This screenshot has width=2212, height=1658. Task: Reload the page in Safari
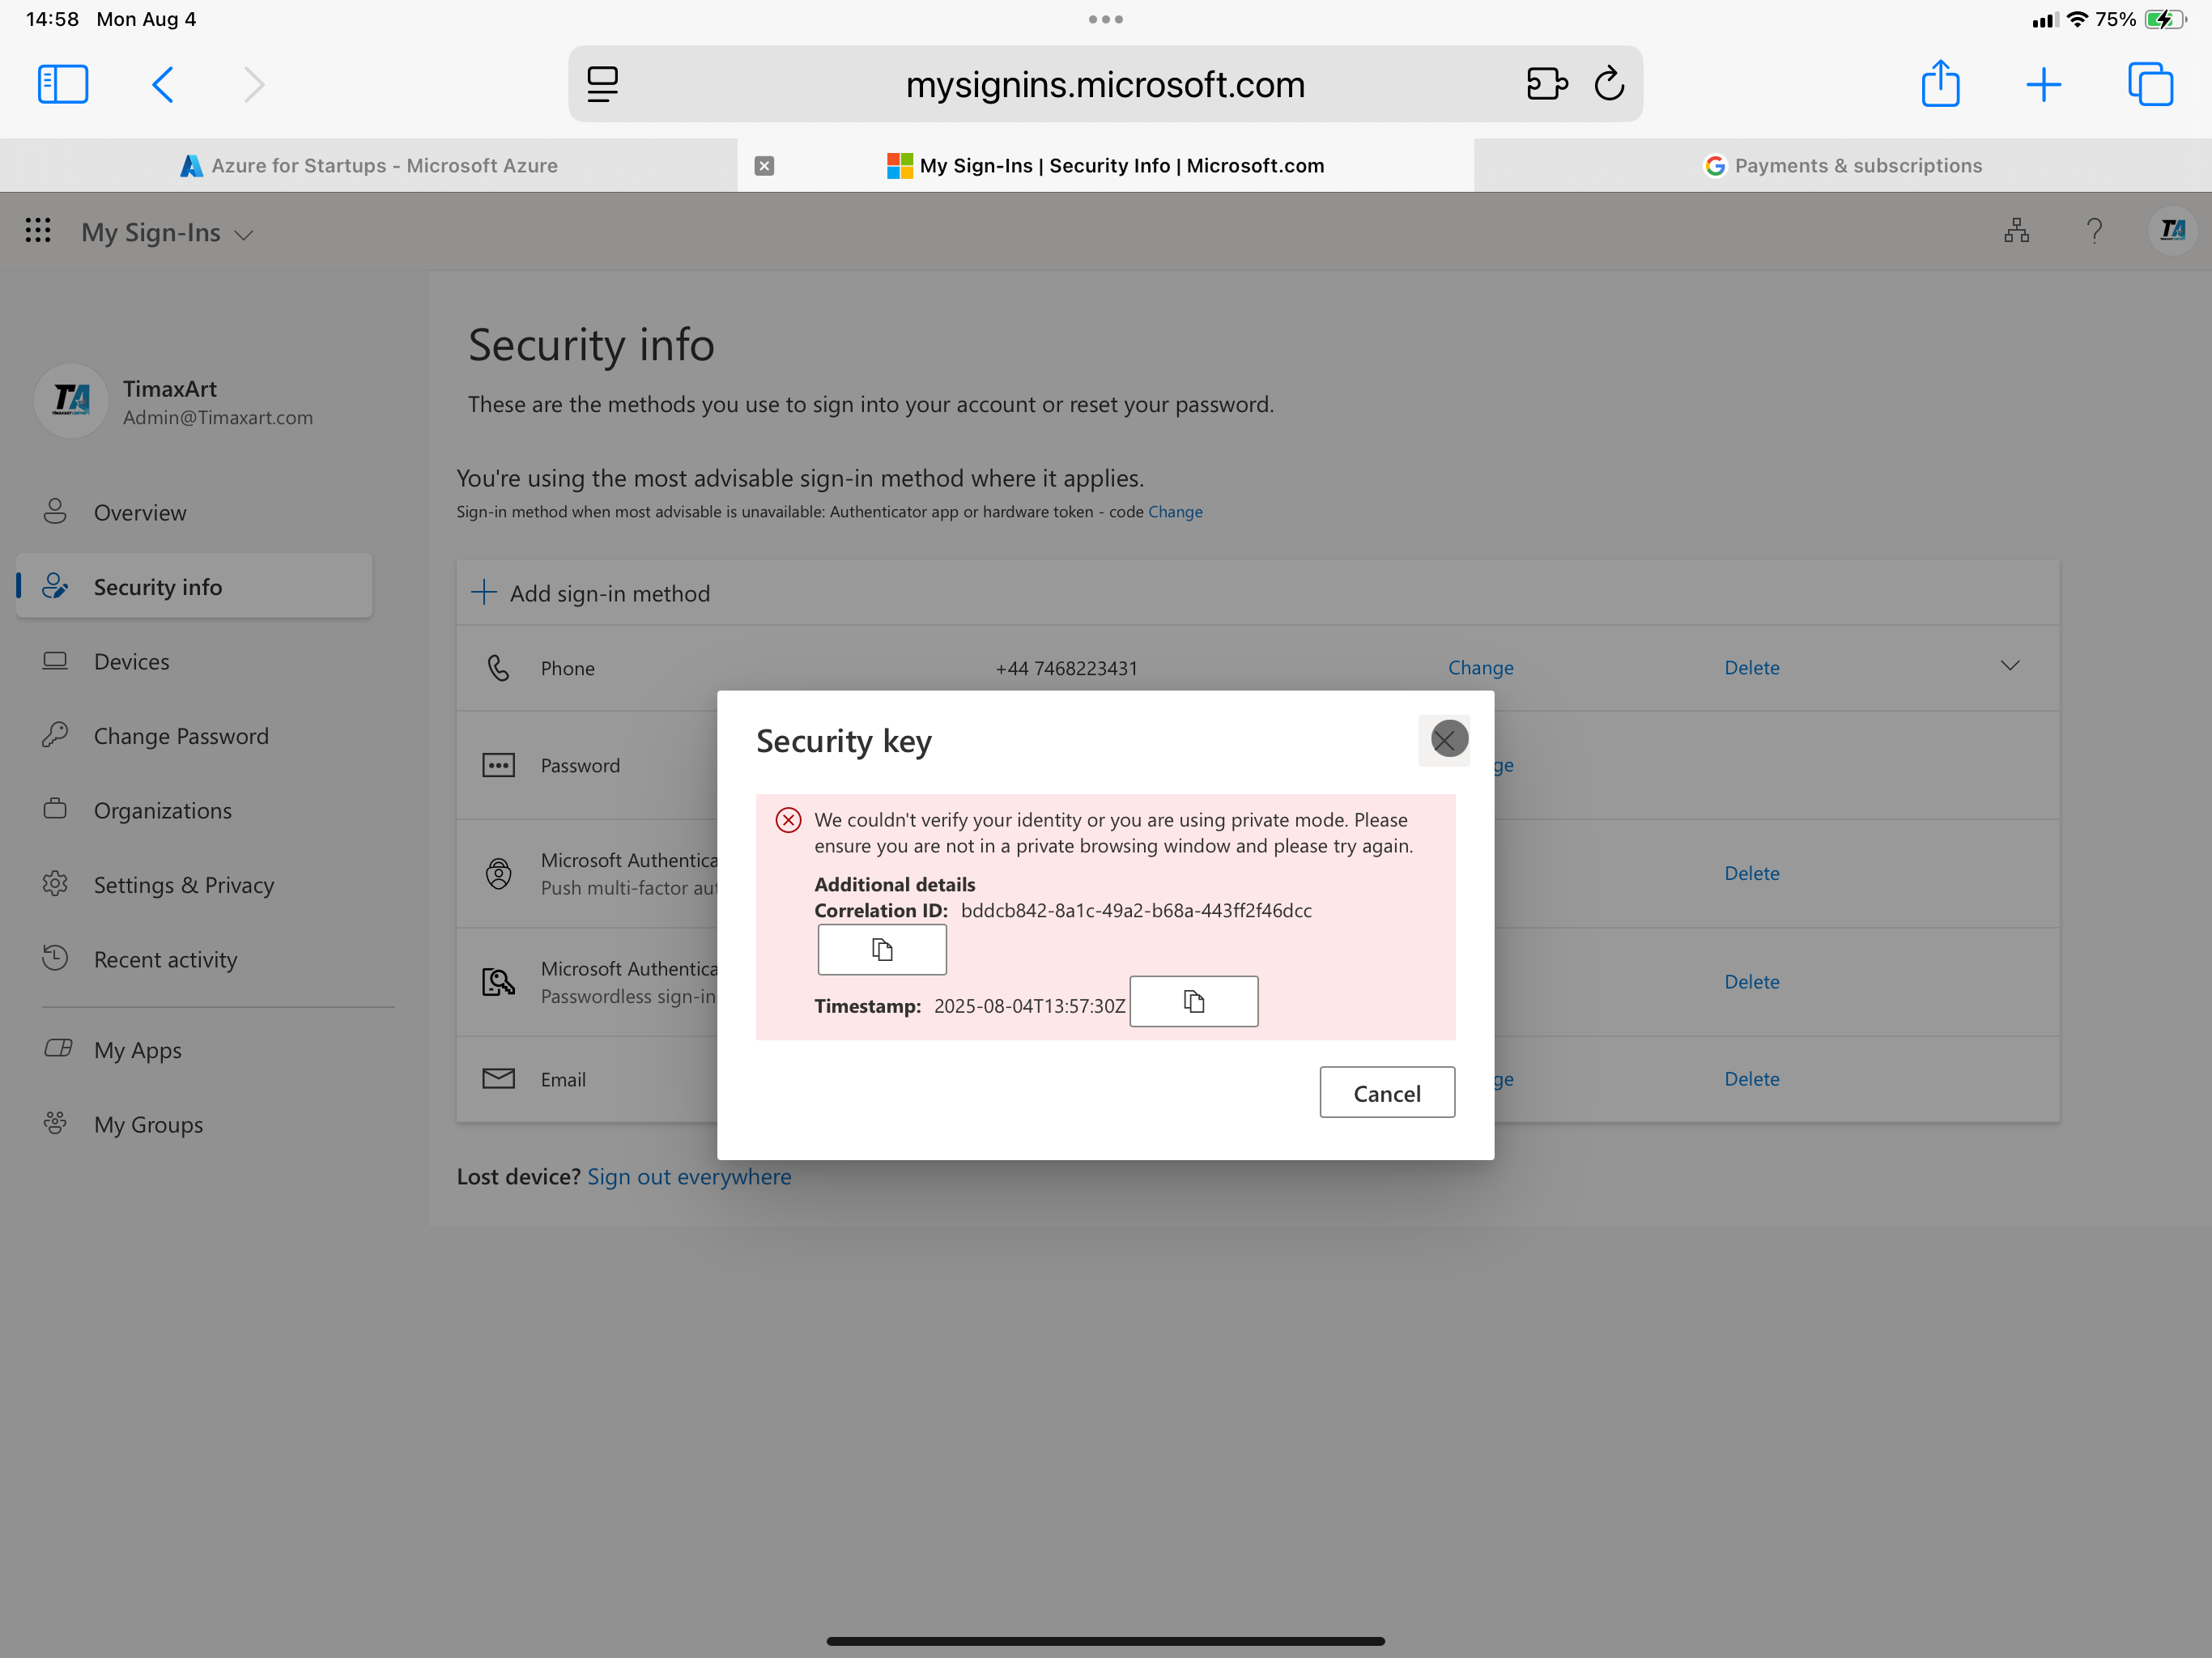pos(1608,84)
